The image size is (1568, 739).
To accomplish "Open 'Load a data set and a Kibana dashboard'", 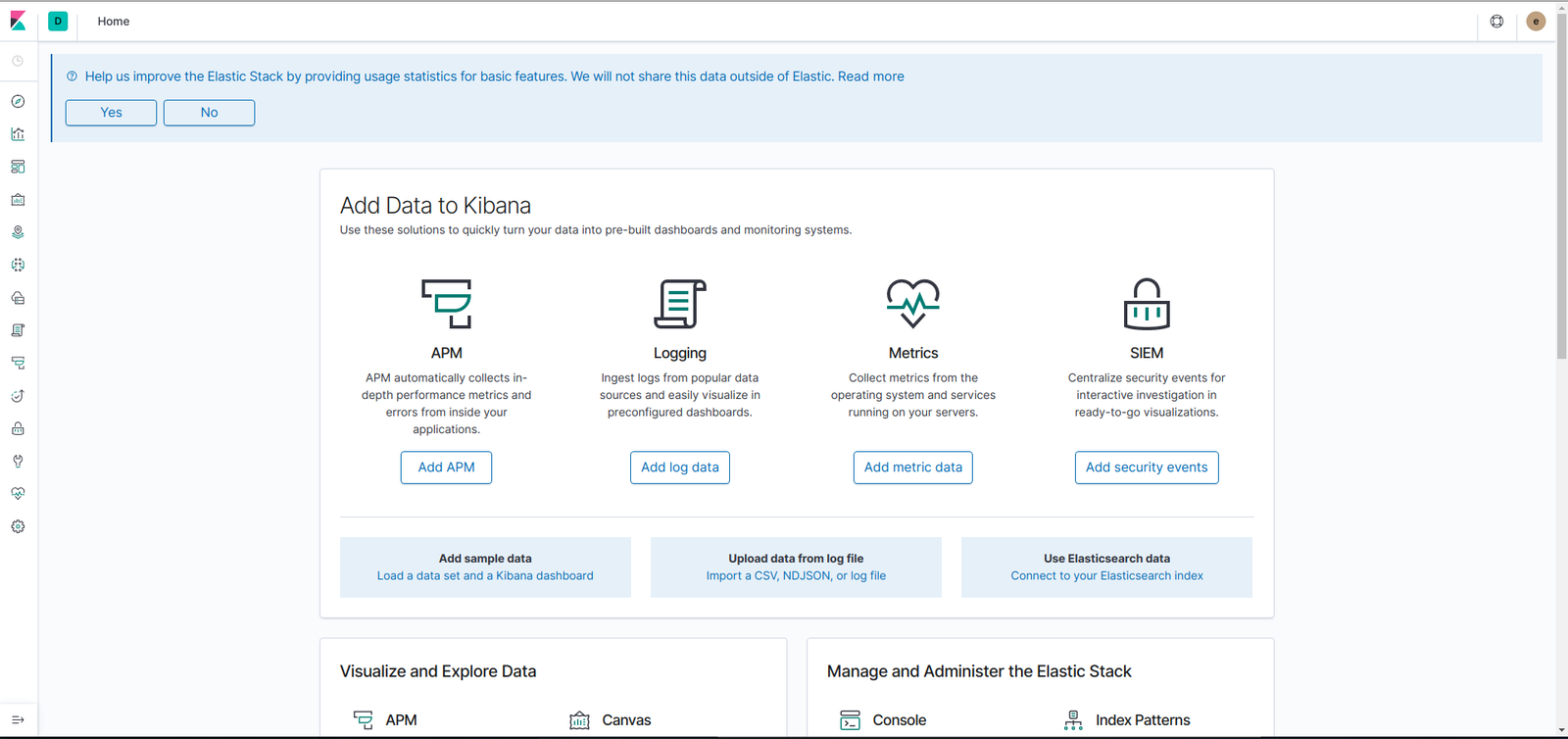I will click(x=485, y=576).
